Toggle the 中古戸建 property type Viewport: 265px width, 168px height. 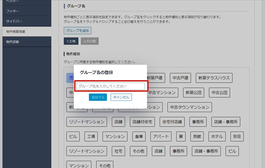point(180,78)
